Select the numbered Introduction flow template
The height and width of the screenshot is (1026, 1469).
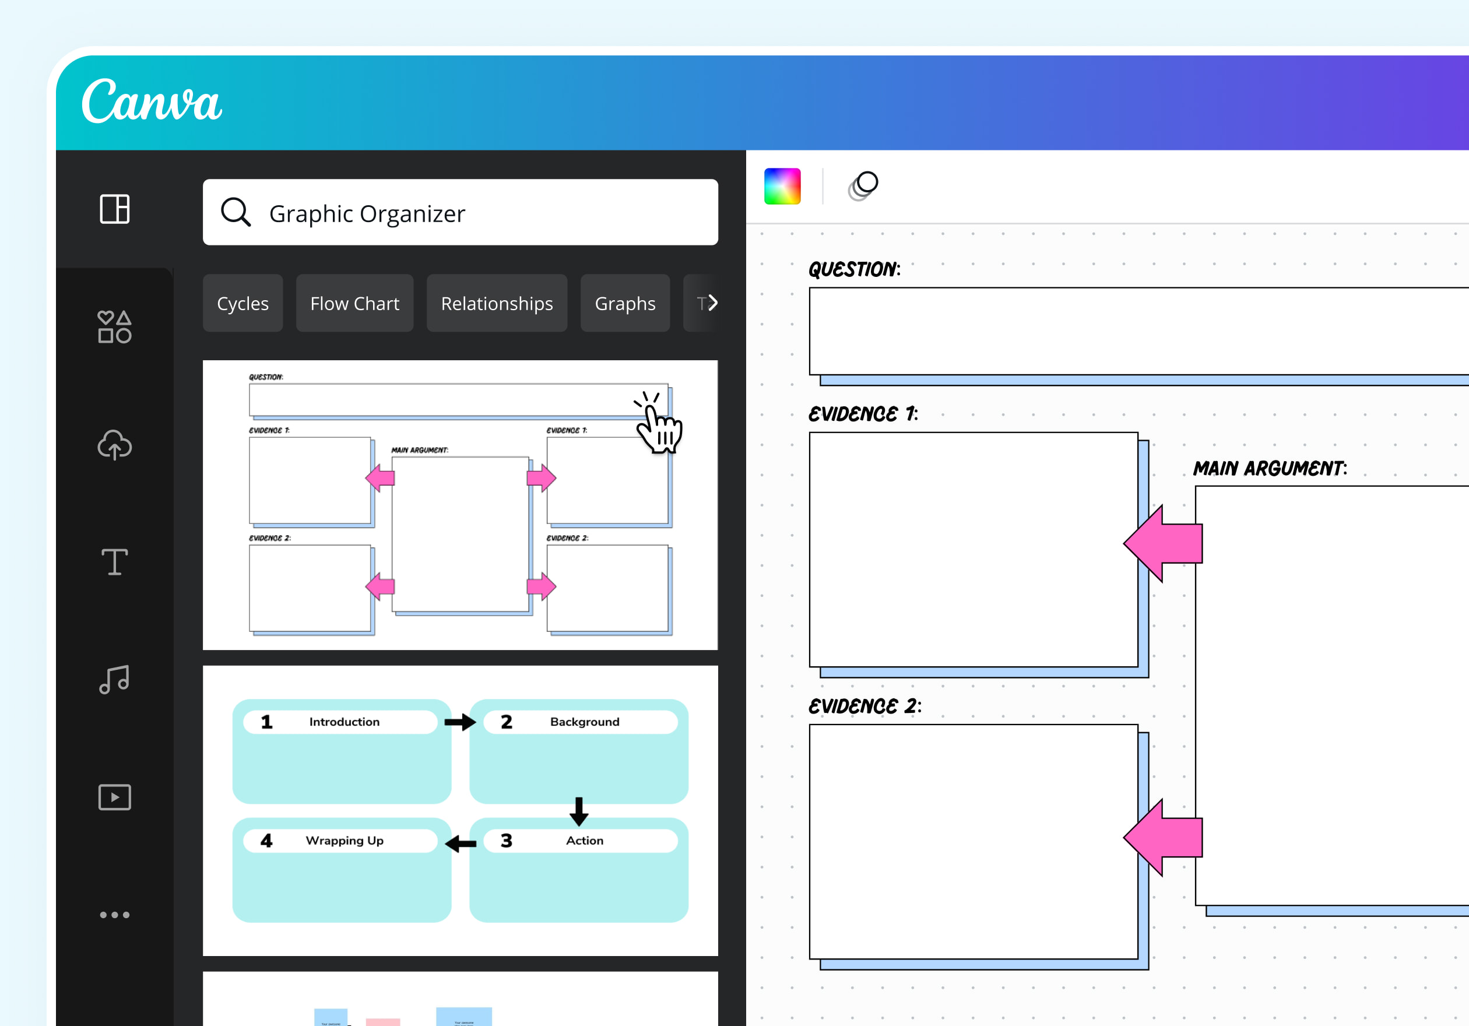click(x=461, y=813)
